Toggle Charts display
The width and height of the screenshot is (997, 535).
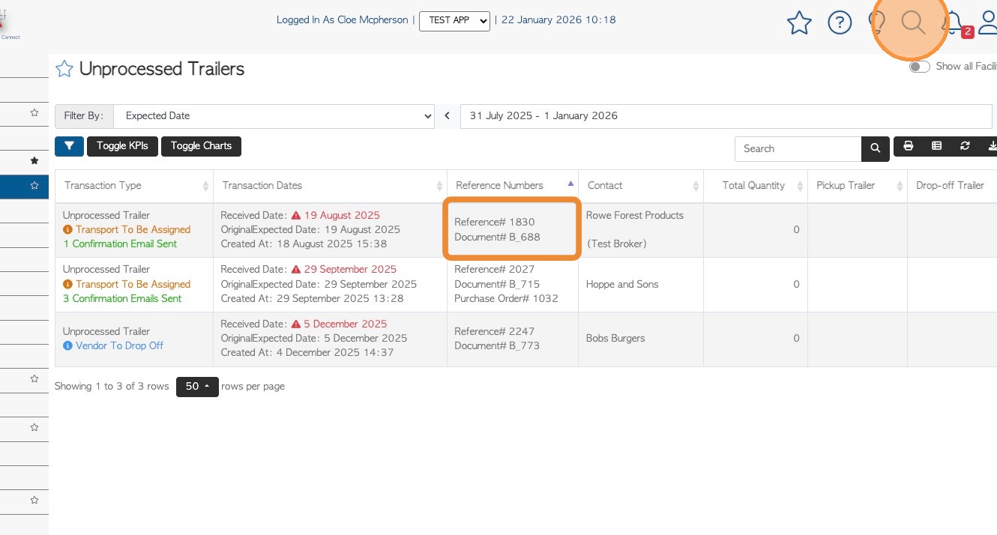click(x=201, y=146)
